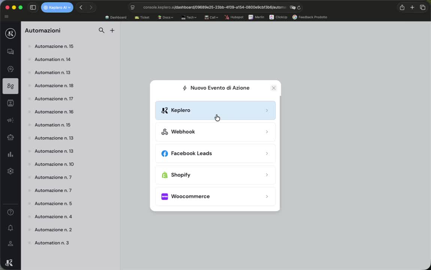Open the Merlin bookmark
The height and width of the screenshot is (270, 431).
pyautogui.click(x=256, y=17)
